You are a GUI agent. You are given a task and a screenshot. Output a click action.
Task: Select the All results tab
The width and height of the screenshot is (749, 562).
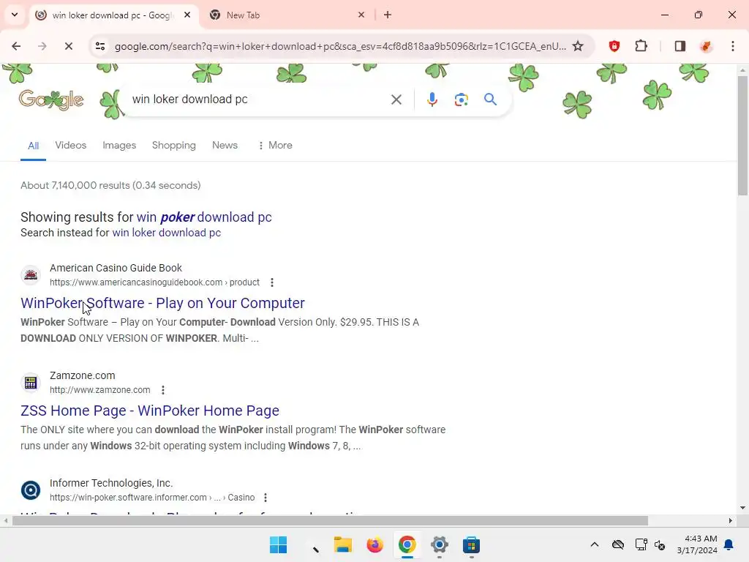pyautogui.click(x=33, y=146)
